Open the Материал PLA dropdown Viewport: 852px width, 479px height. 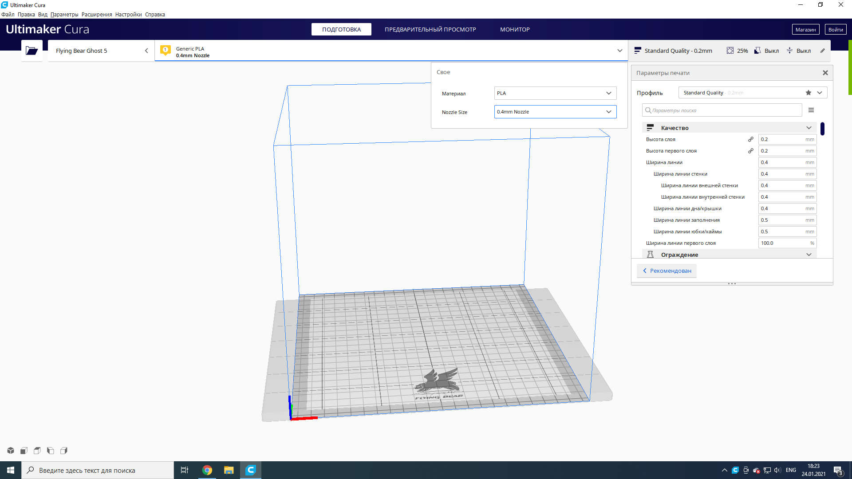pyautogui.click(x=555, y=93)
